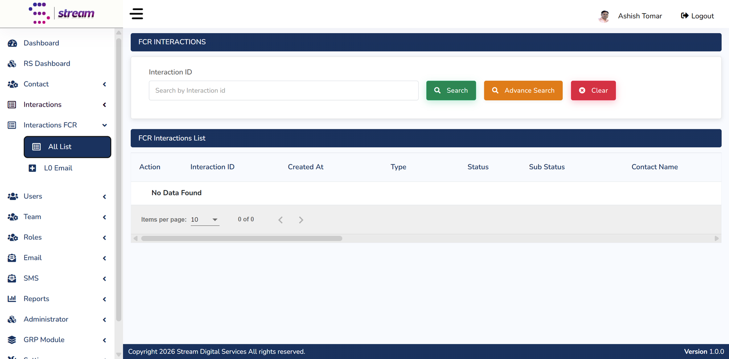Collapse the Interactions FCR chevron
Screen dimensions: 729x359
(104, 125)
